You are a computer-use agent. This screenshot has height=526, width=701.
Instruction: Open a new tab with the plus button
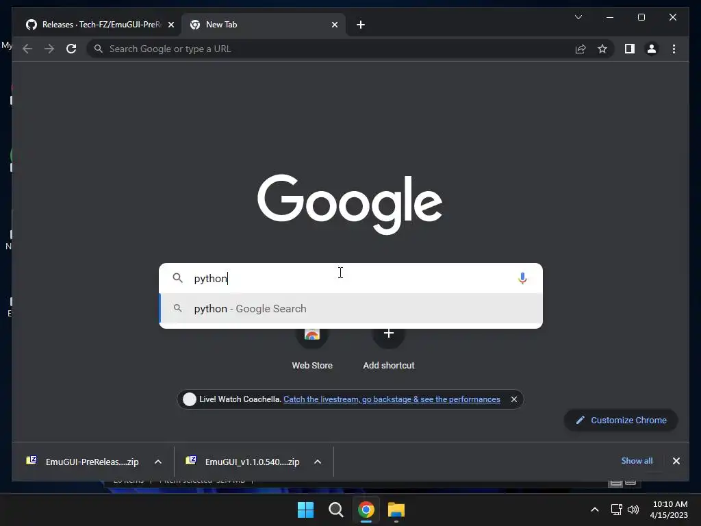click(361, 25)
